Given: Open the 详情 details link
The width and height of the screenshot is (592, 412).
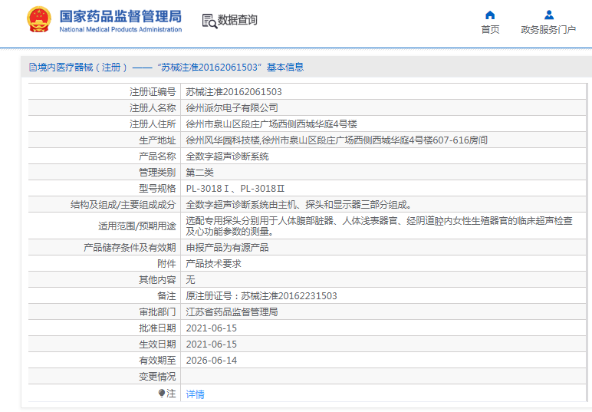Looking at the screenshot, I should pos(196,394).
